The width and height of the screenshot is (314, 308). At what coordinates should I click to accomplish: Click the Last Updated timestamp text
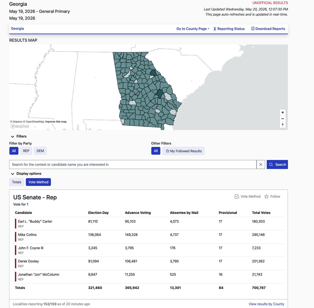pos(246,9)
